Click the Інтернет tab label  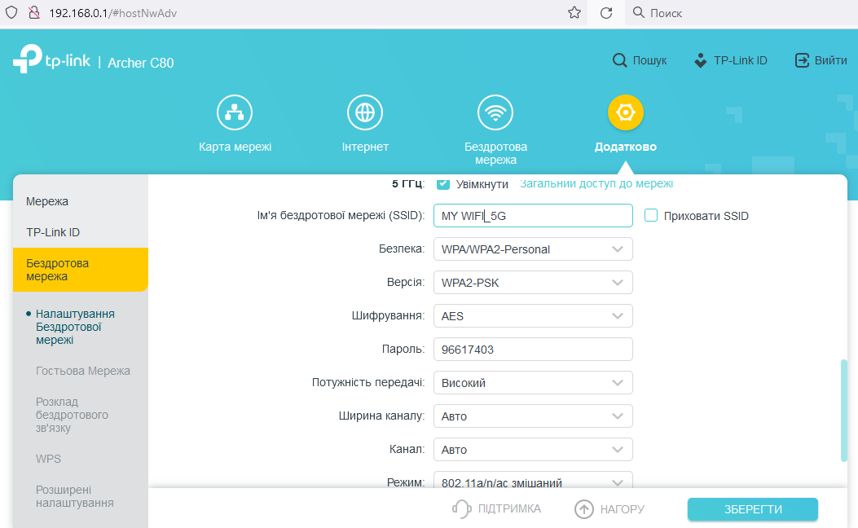click(365, 147)
